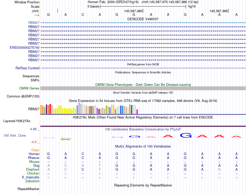Click the T base in the Elephant row
The width and height of the screenshot is (246, 195).
(100, 170)
